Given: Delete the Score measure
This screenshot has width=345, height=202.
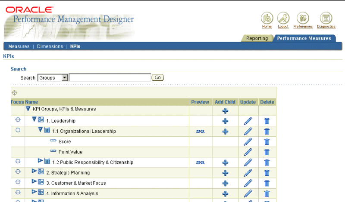Looking at the screenshot, I should click(x=267, y=142).
